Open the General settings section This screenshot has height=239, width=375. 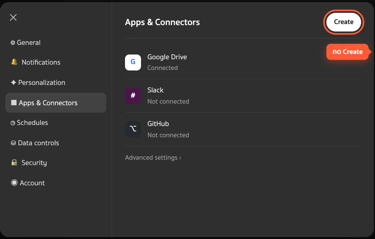tap(56, 42)
